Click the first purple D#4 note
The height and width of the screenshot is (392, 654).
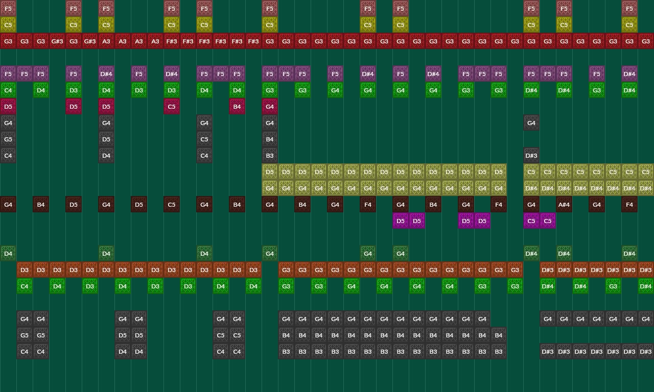tap(106, 74)
